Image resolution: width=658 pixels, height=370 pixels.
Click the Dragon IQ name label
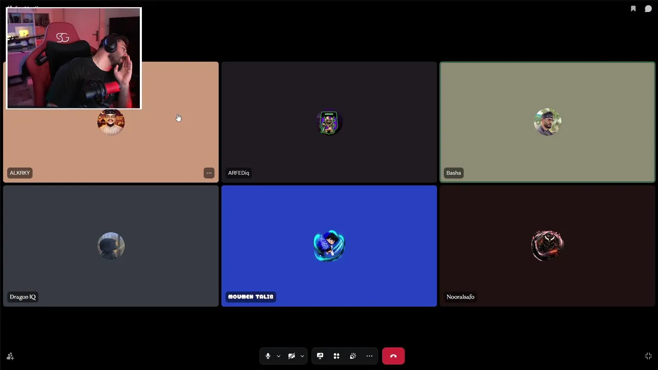pos(23,297)
